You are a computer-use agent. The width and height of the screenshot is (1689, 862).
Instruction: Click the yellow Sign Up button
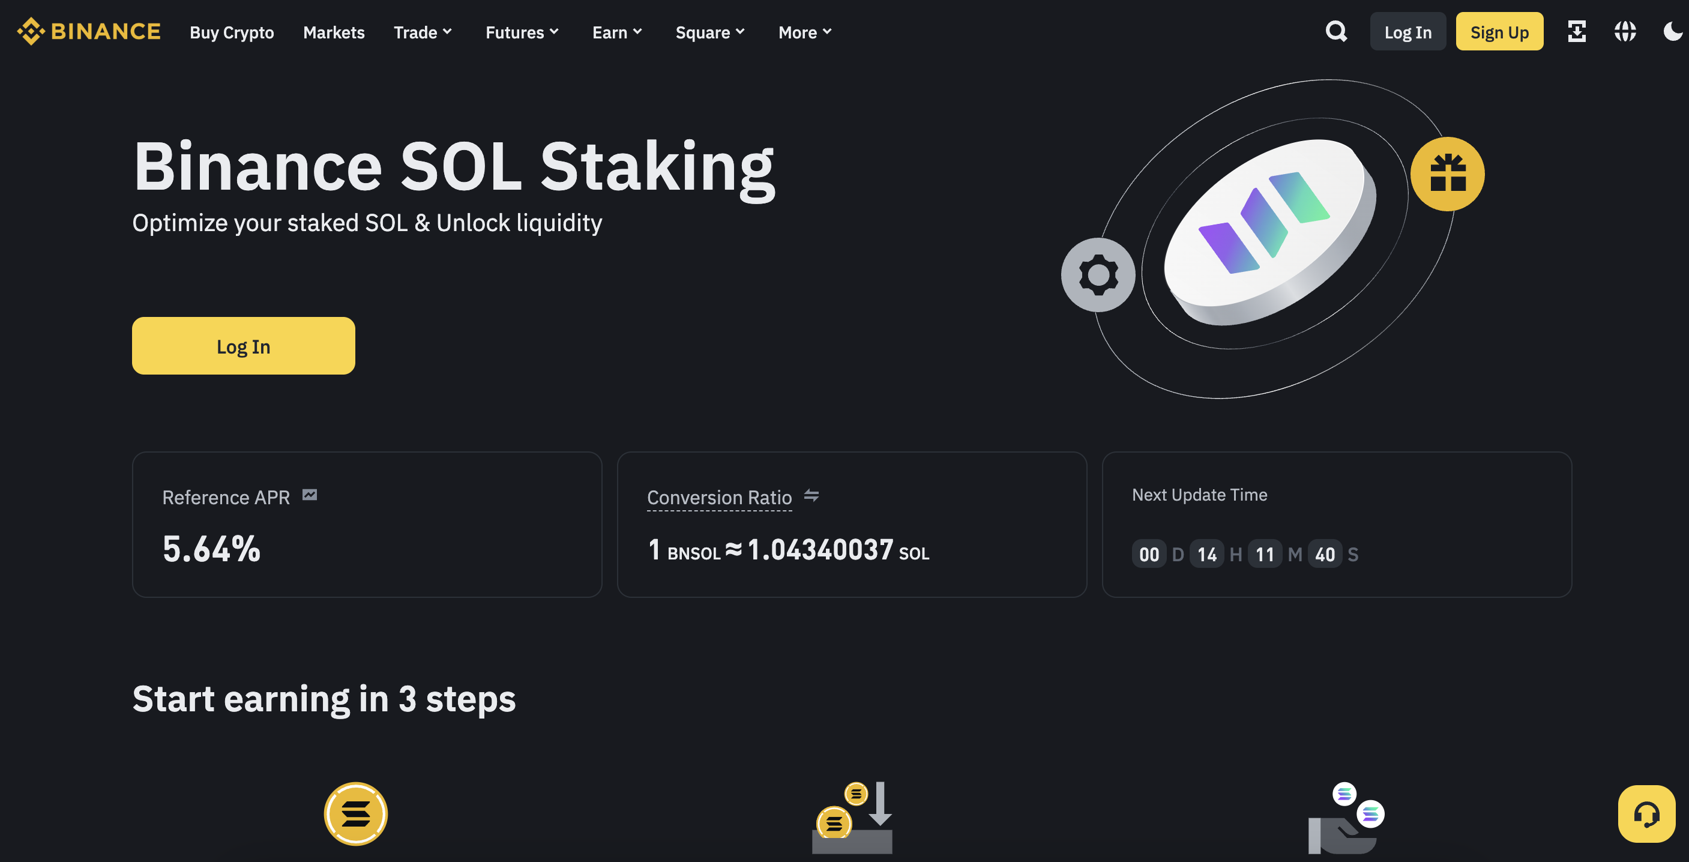1499,31
